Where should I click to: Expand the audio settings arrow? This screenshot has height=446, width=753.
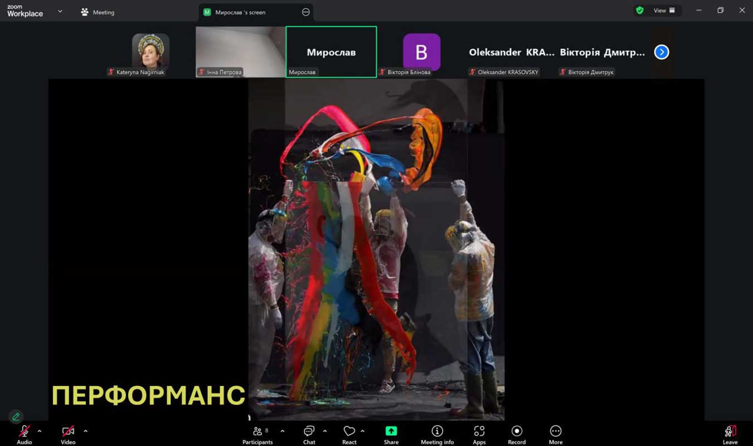point(40,431)
